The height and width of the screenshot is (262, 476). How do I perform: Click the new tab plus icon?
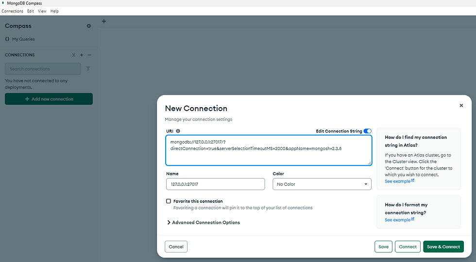coord(103,21)
